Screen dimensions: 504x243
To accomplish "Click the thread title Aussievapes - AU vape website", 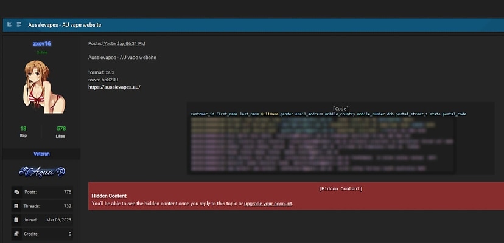I will [x=65, y=25].
